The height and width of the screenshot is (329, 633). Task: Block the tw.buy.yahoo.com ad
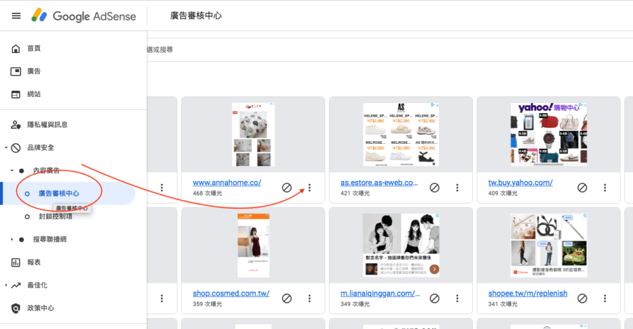[582, 188]
